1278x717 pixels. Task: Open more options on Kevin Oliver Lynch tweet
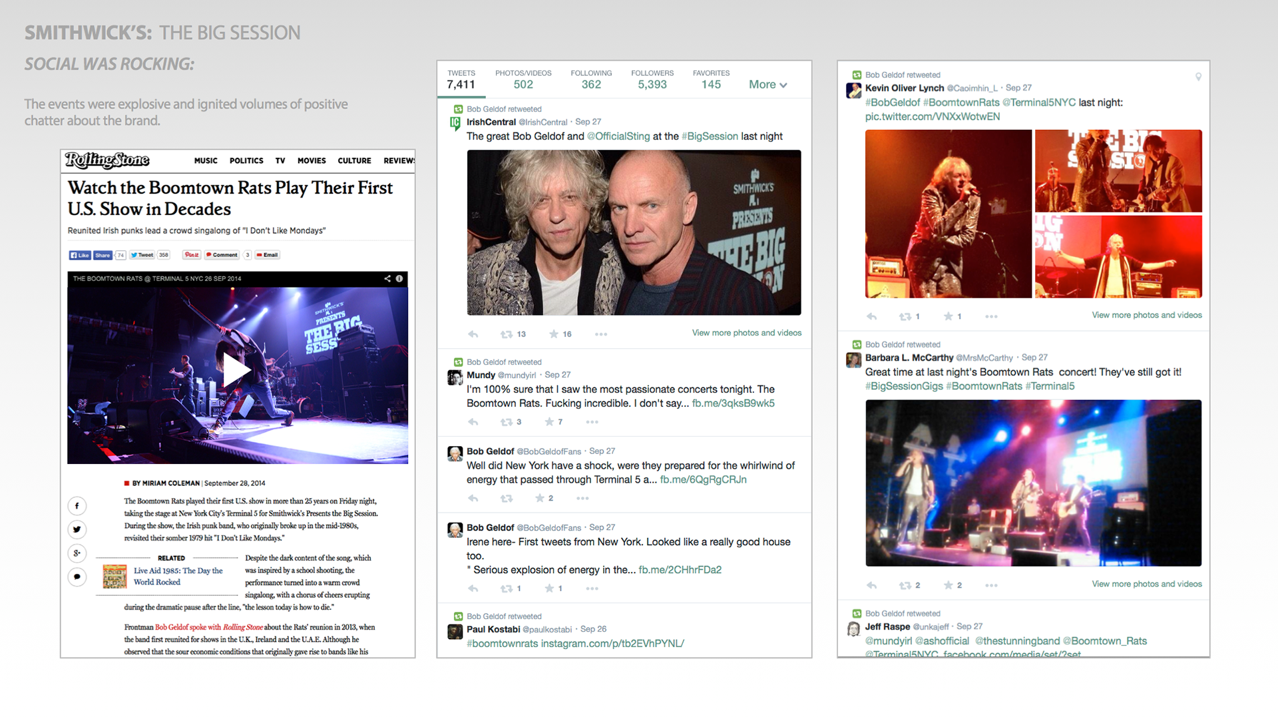[x=991, y=316]
